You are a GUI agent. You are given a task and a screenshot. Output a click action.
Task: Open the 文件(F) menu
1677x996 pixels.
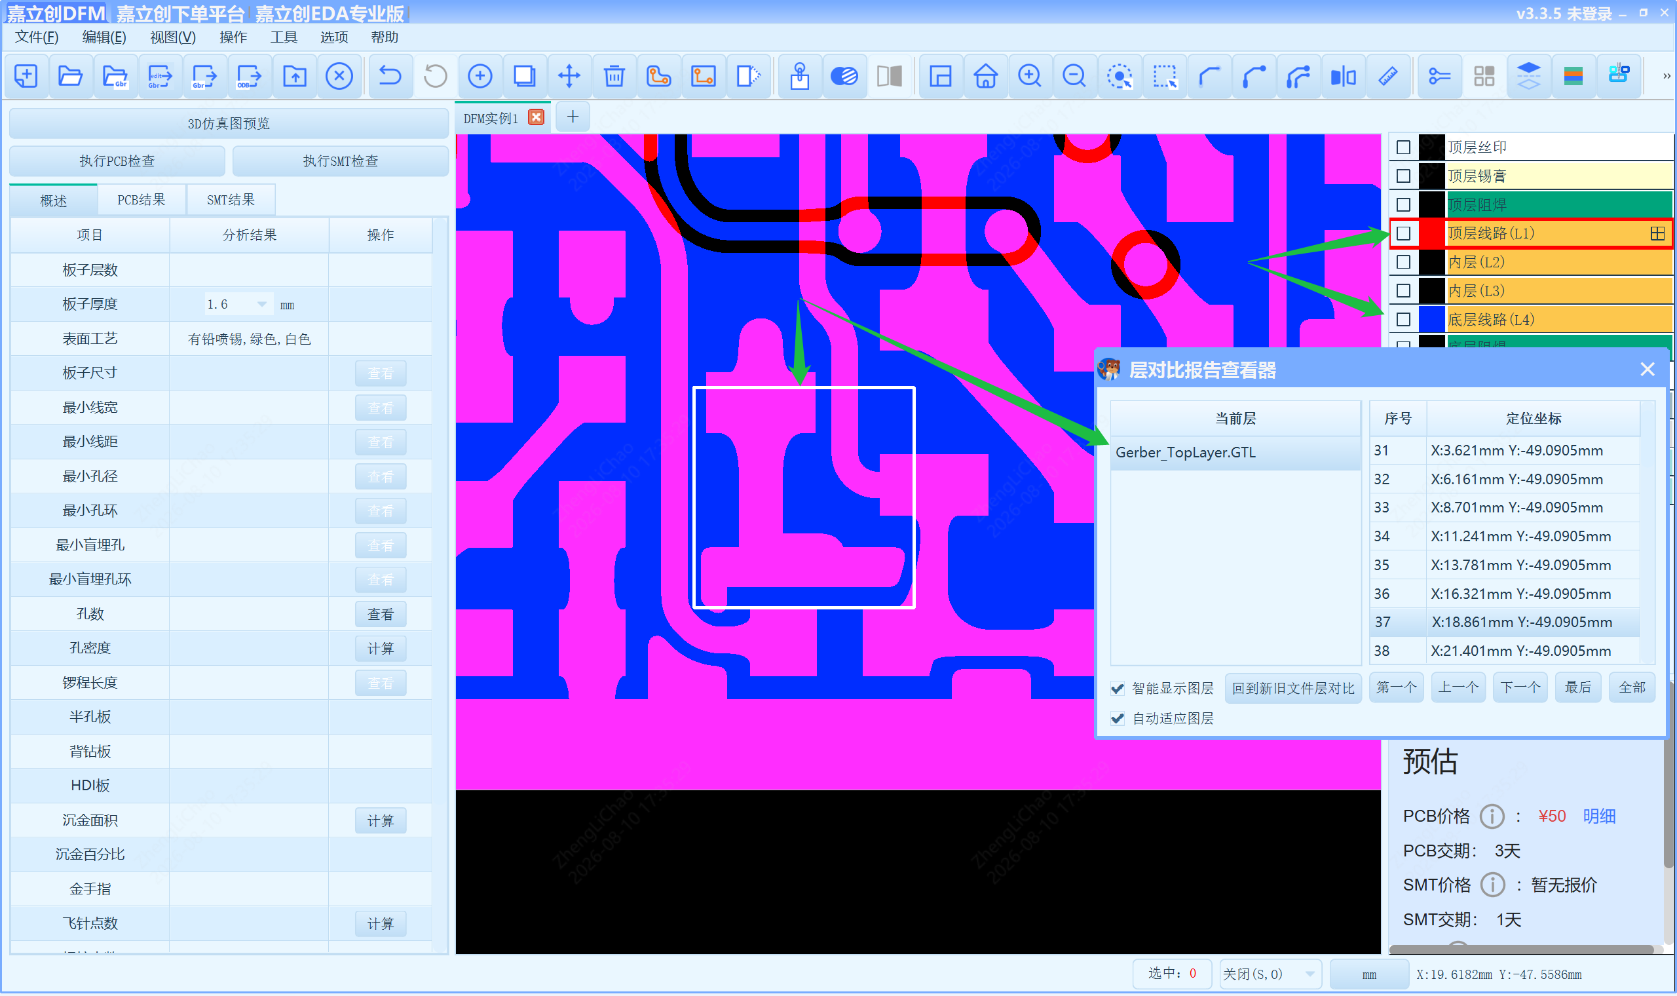37,37
